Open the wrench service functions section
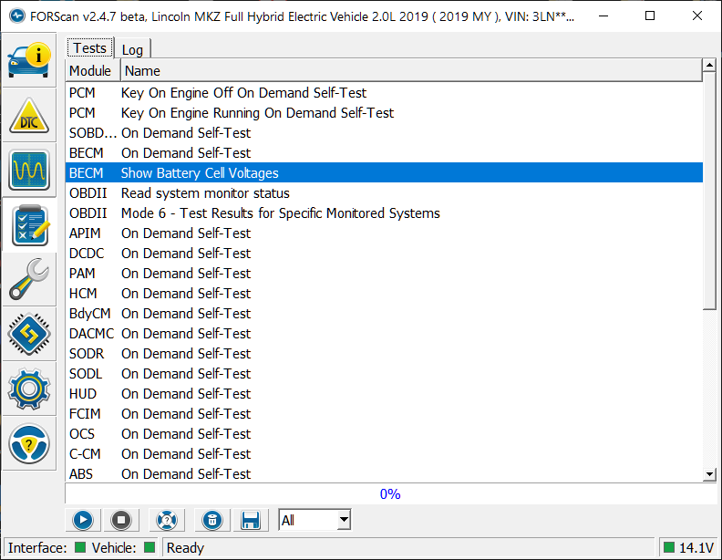The width and height of the screenshot is (722, 560). 29,279
